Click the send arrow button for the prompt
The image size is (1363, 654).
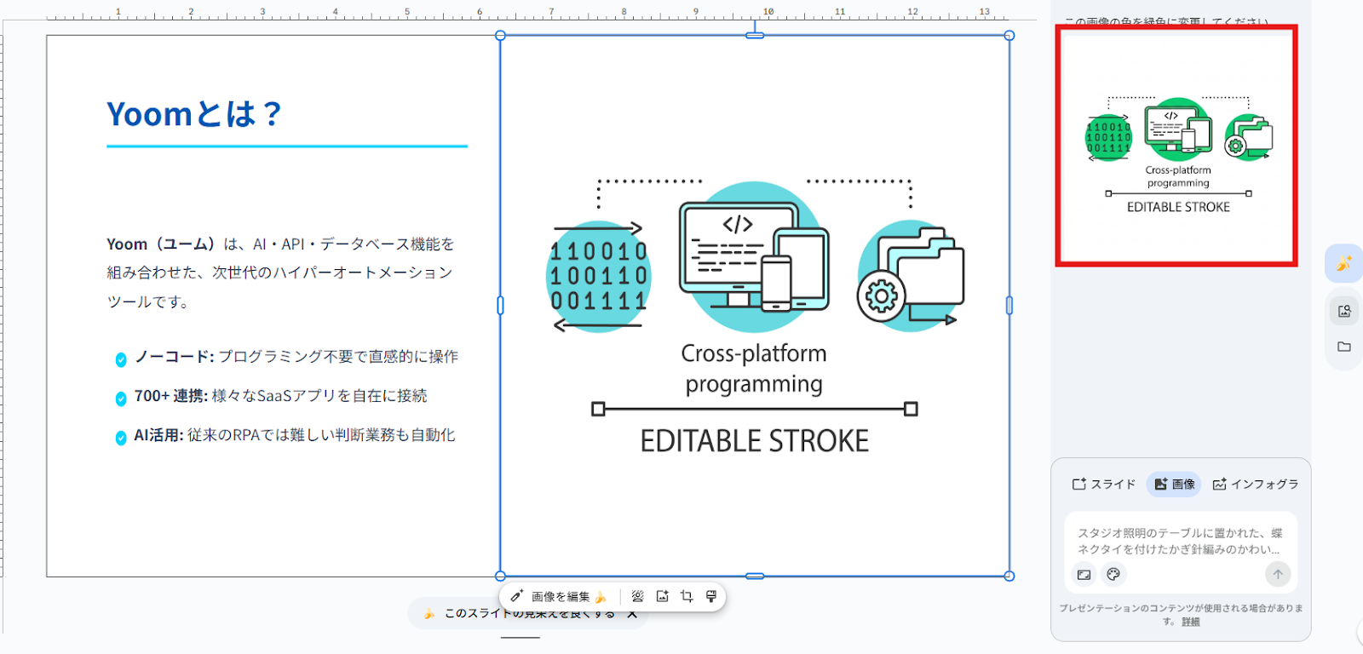tap(1278, 575)
